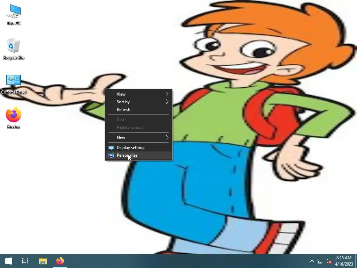Open Display settings from the context menu
The image size is (357, 268).
[x=138, y=148]
